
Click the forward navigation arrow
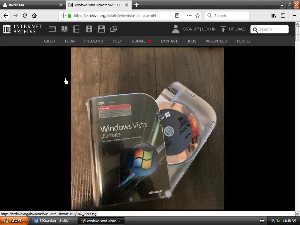tap(16, 16)
